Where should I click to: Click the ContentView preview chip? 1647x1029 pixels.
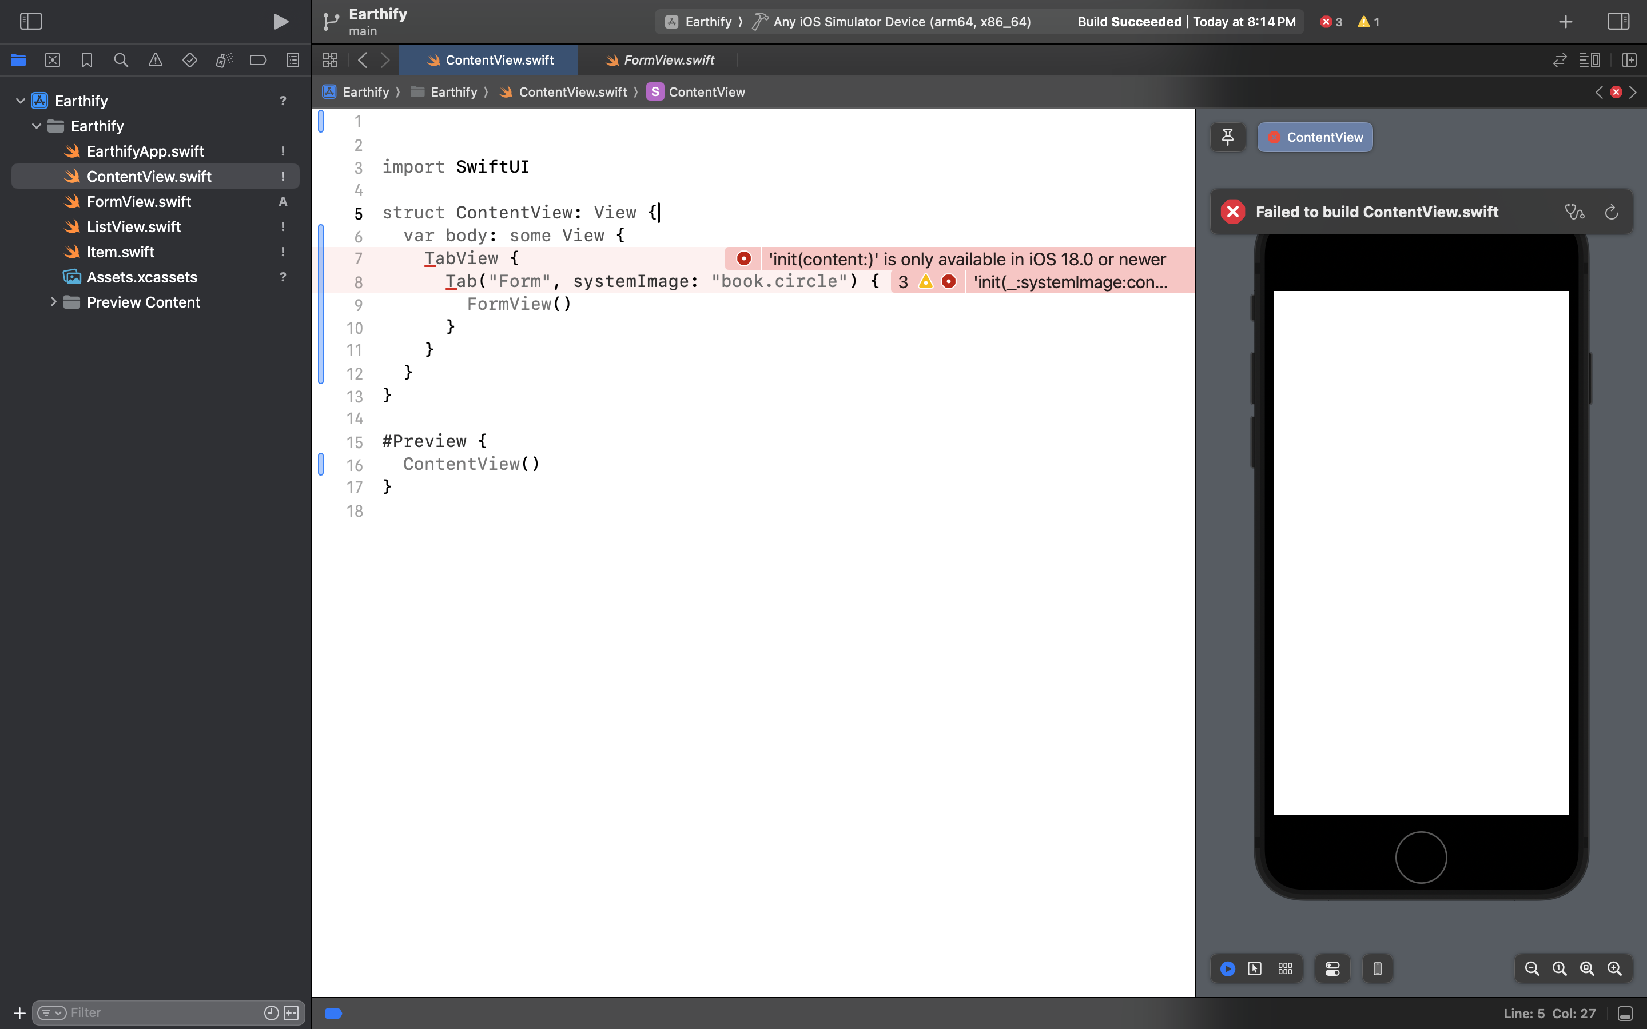(x=1314, y=137)
